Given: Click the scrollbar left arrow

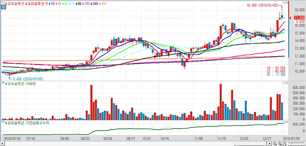Looking at the screenshot, I should (x=2, y=144).
